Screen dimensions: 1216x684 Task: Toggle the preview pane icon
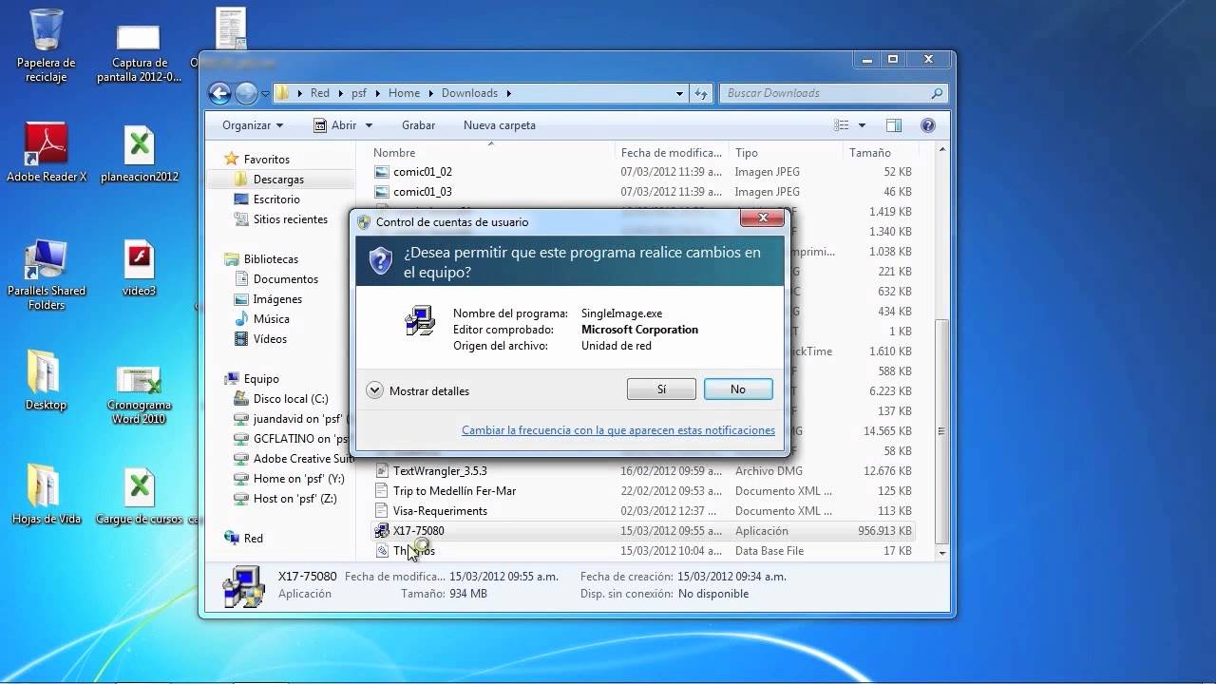click(894, 125)
